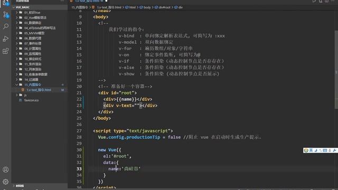Click the {{name}} interpolation on line 22
Image resolution: width=338 pixels, height=190 pixels.
click(x=126, y=99)
